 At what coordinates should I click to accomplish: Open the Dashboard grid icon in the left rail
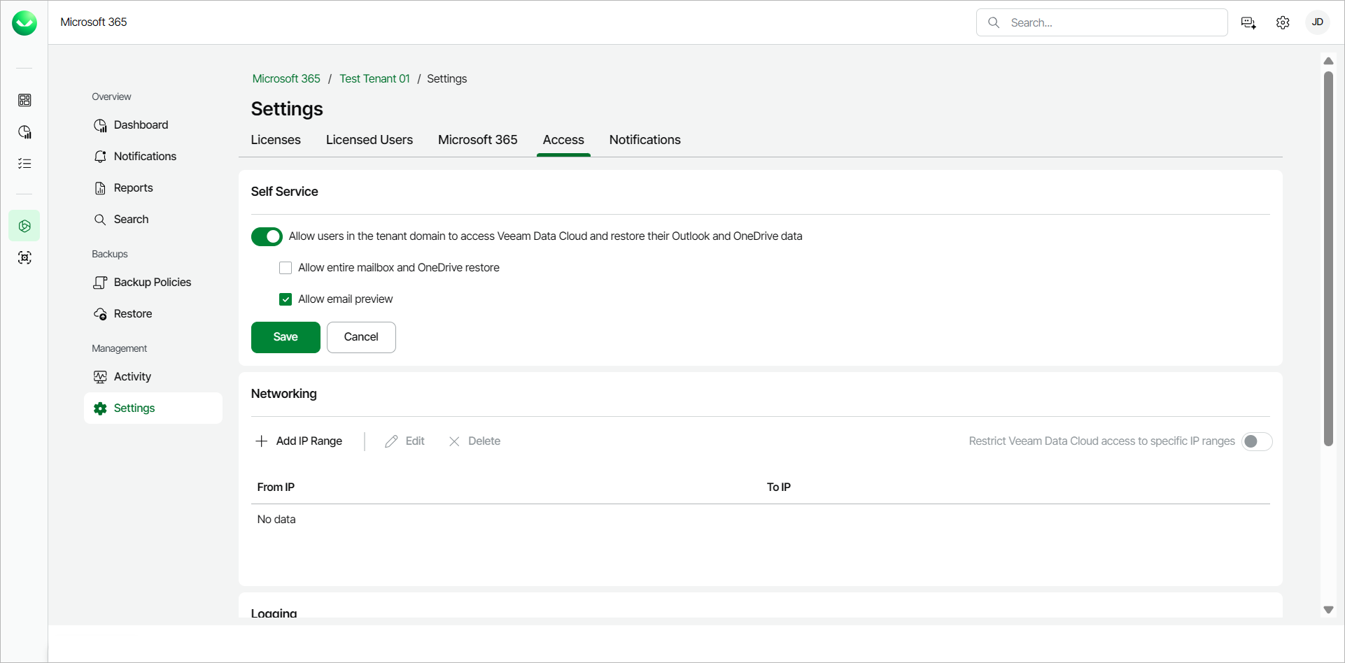24,100
